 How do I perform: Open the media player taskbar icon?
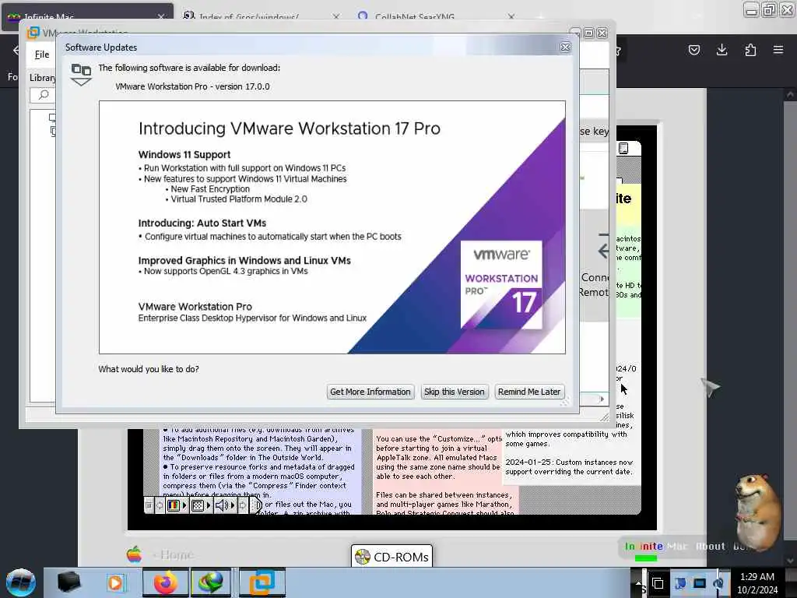[115, 582]
